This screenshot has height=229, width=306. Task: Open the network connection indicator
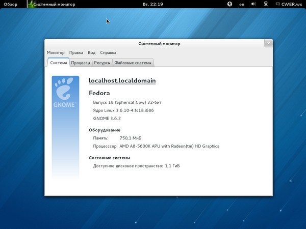pyautogui.click(x=266, y=4)
